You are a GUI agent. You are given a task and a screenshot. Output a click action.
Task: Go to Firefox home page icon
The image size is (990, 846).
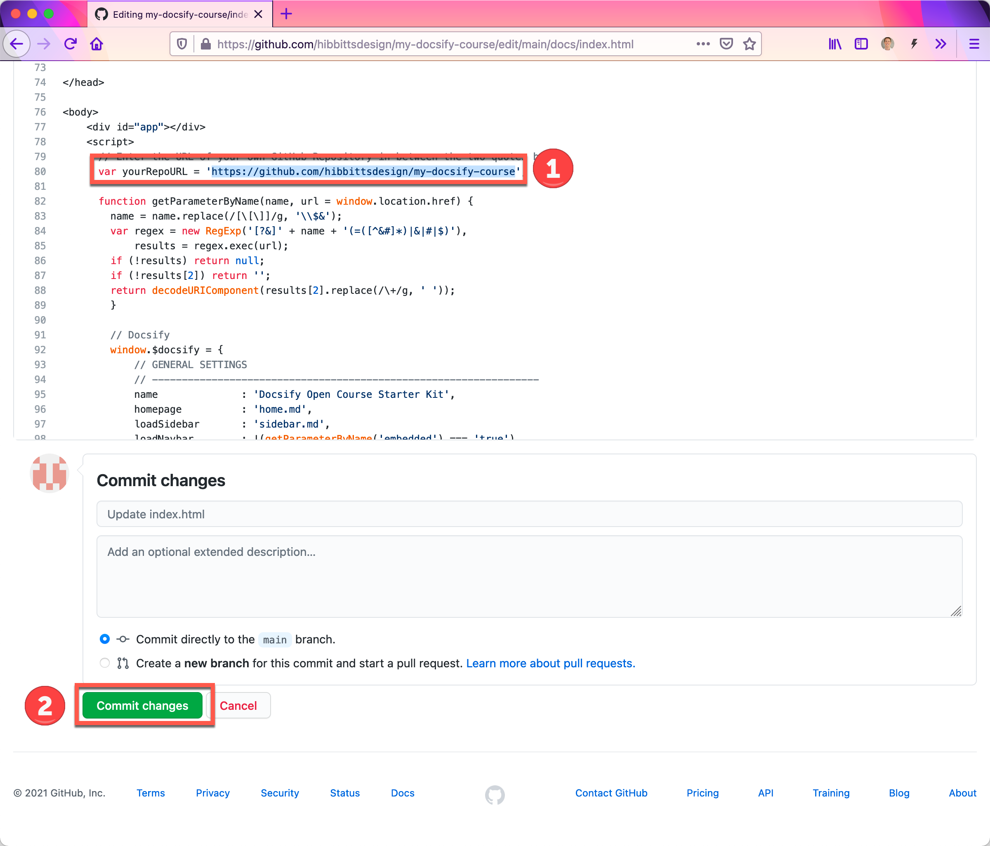click(97, 44)
